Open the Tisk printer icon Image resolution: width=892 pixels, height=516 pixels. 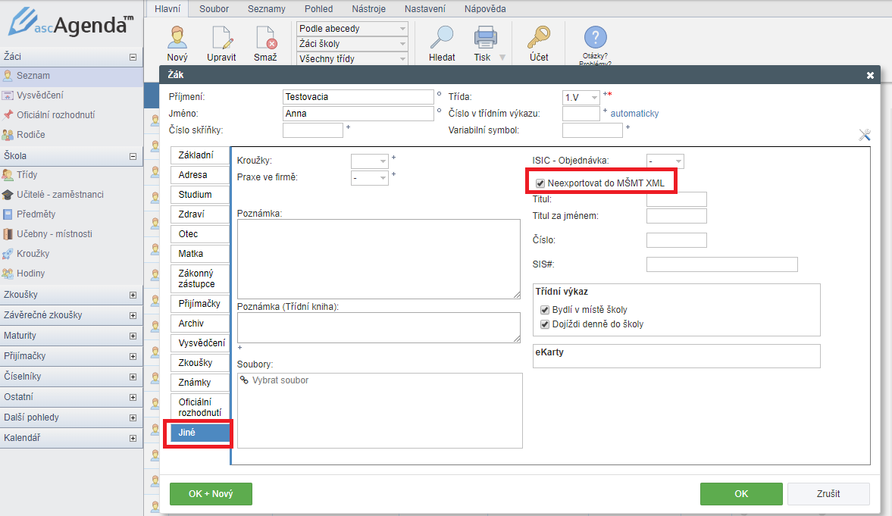pyautogui.click(x=484, y=38)
